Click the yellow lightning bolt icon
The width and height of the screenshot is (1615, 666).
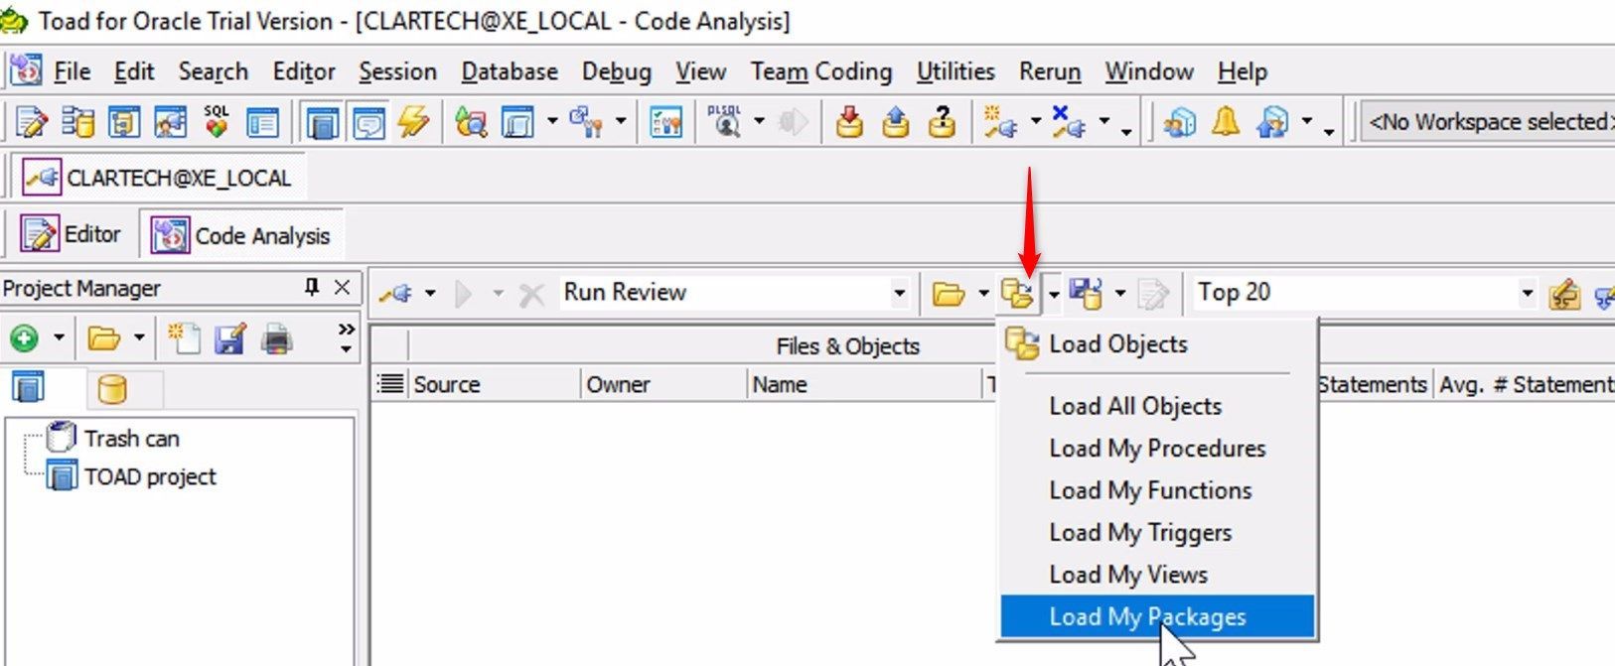413,122
